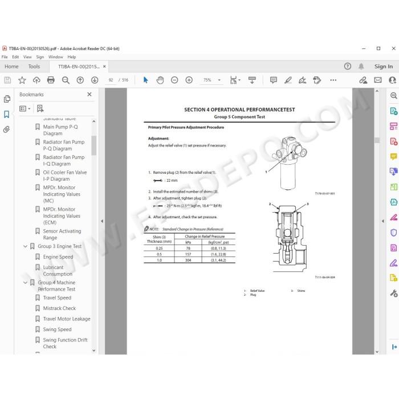This screenshot has height=399, width=399.
Task: Open the Protect shield tool
Action: [x=393, y=233]
